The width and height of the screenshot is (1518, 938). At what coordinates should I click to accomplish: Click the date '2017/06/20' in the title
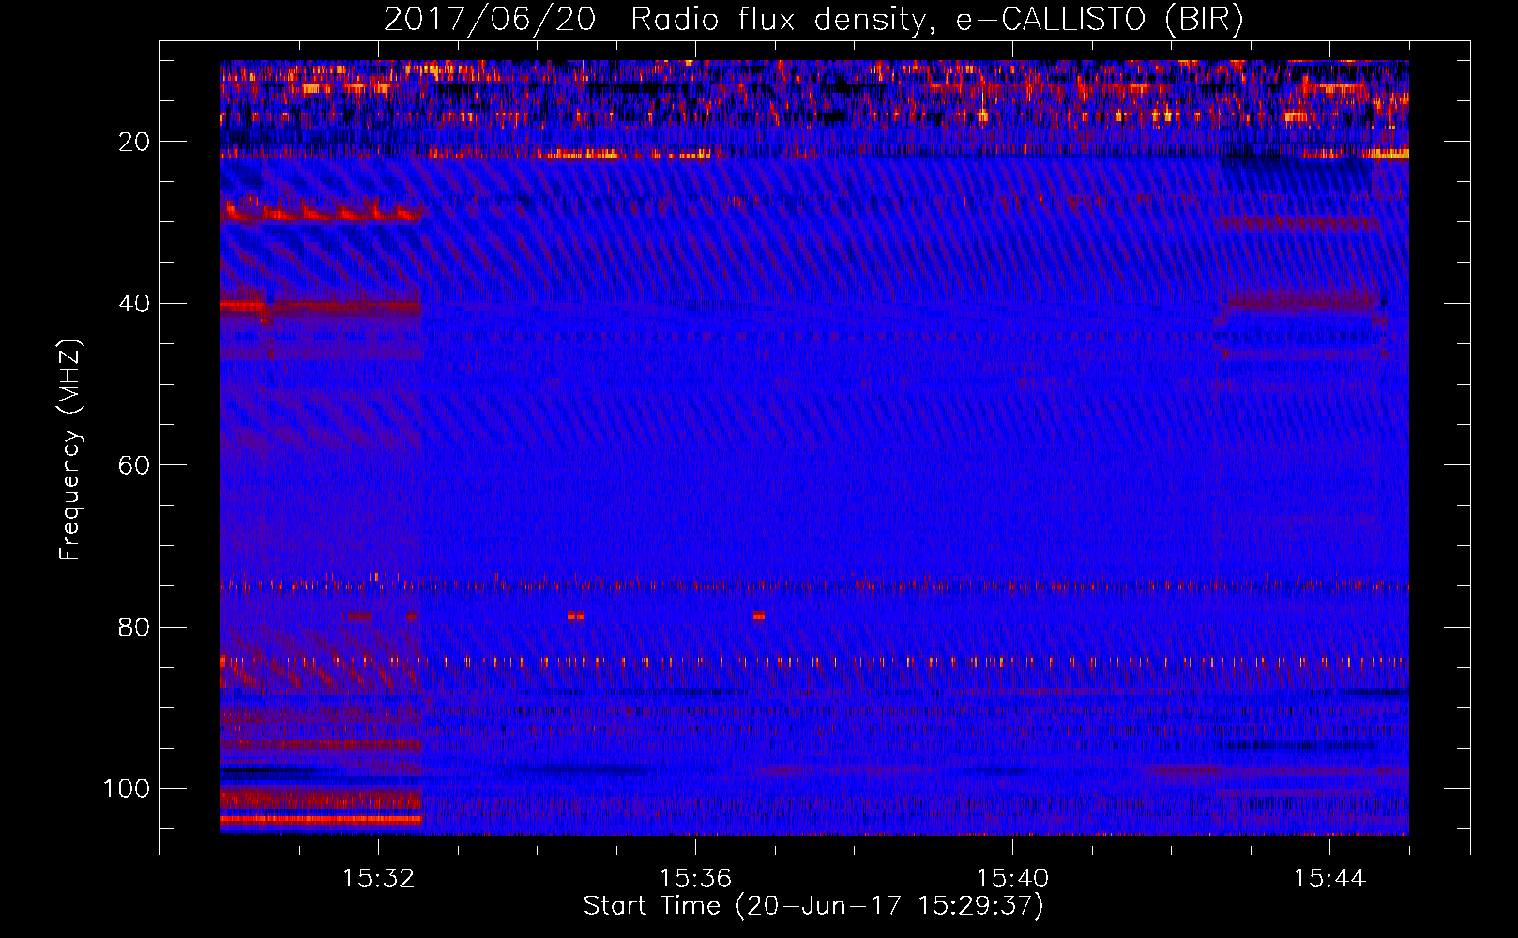click(490, 20)
